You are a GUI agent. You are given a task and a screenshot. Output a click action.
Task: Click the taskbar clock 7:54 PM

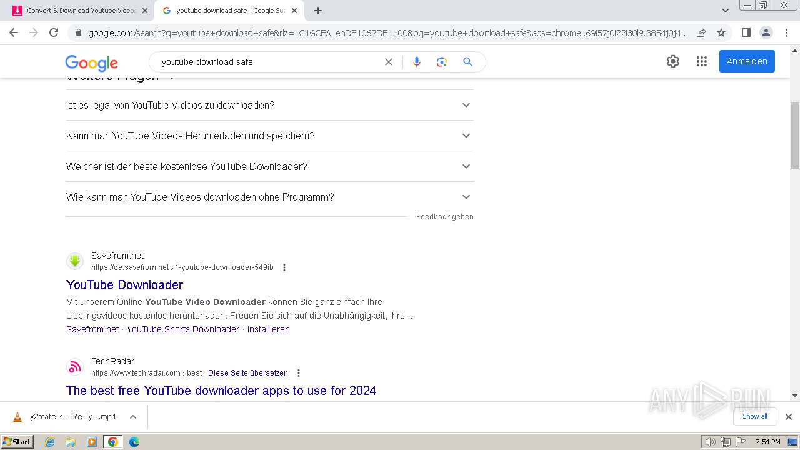pos(767,442)
